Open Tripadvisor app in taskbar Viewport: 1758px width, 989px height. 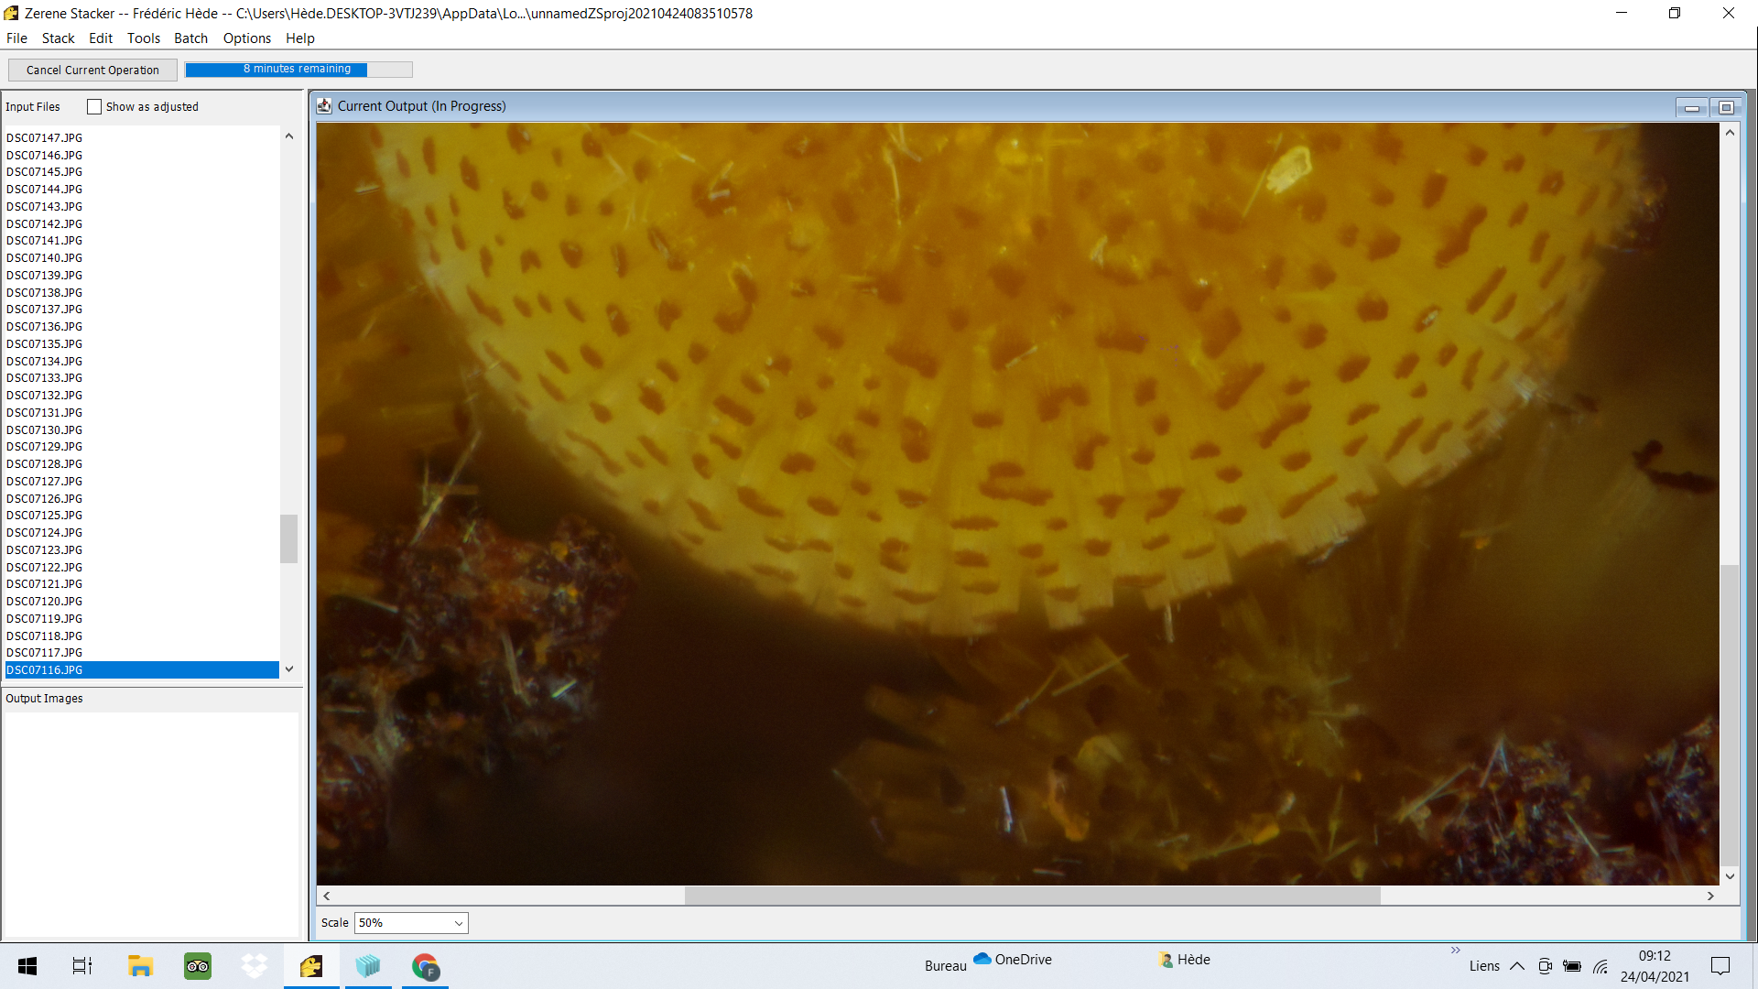(x=197, y=966)
